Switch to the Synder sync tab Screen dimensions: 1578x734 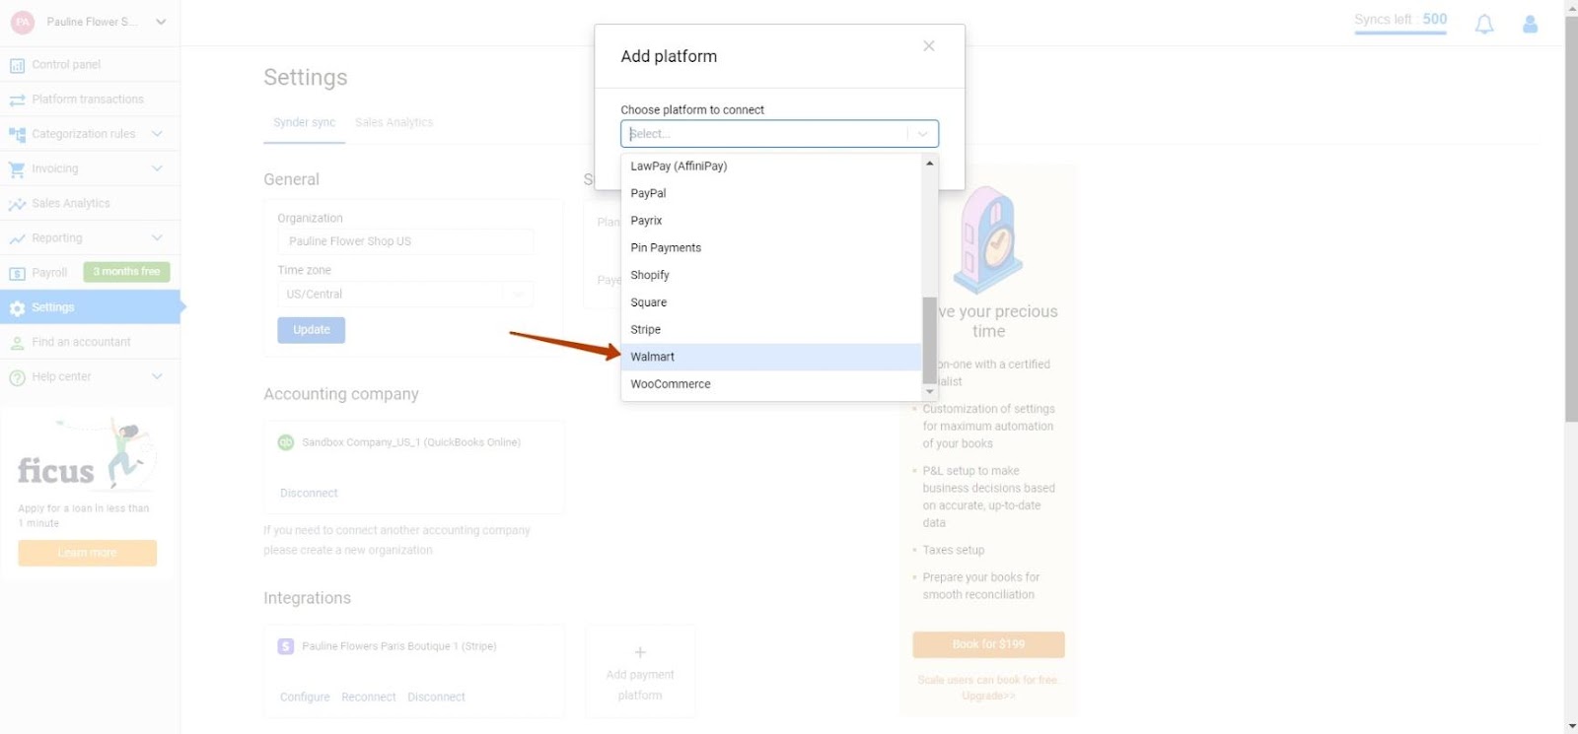[304, 123]
